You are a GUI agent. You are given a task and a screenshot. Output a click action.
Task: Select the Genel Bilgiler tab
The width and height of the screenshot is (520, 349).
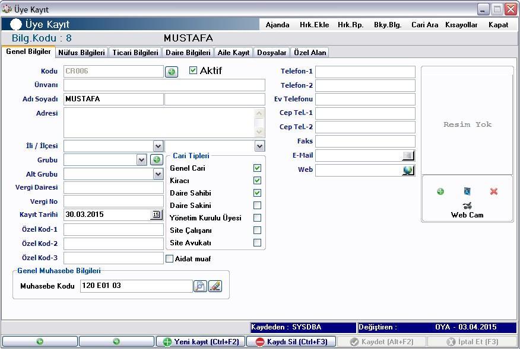pos(28,52)
